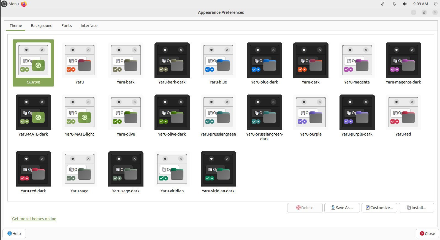This screenshot has width=440, height=240.
Task: Click the Customize... button
Action: tap(379, 208)
